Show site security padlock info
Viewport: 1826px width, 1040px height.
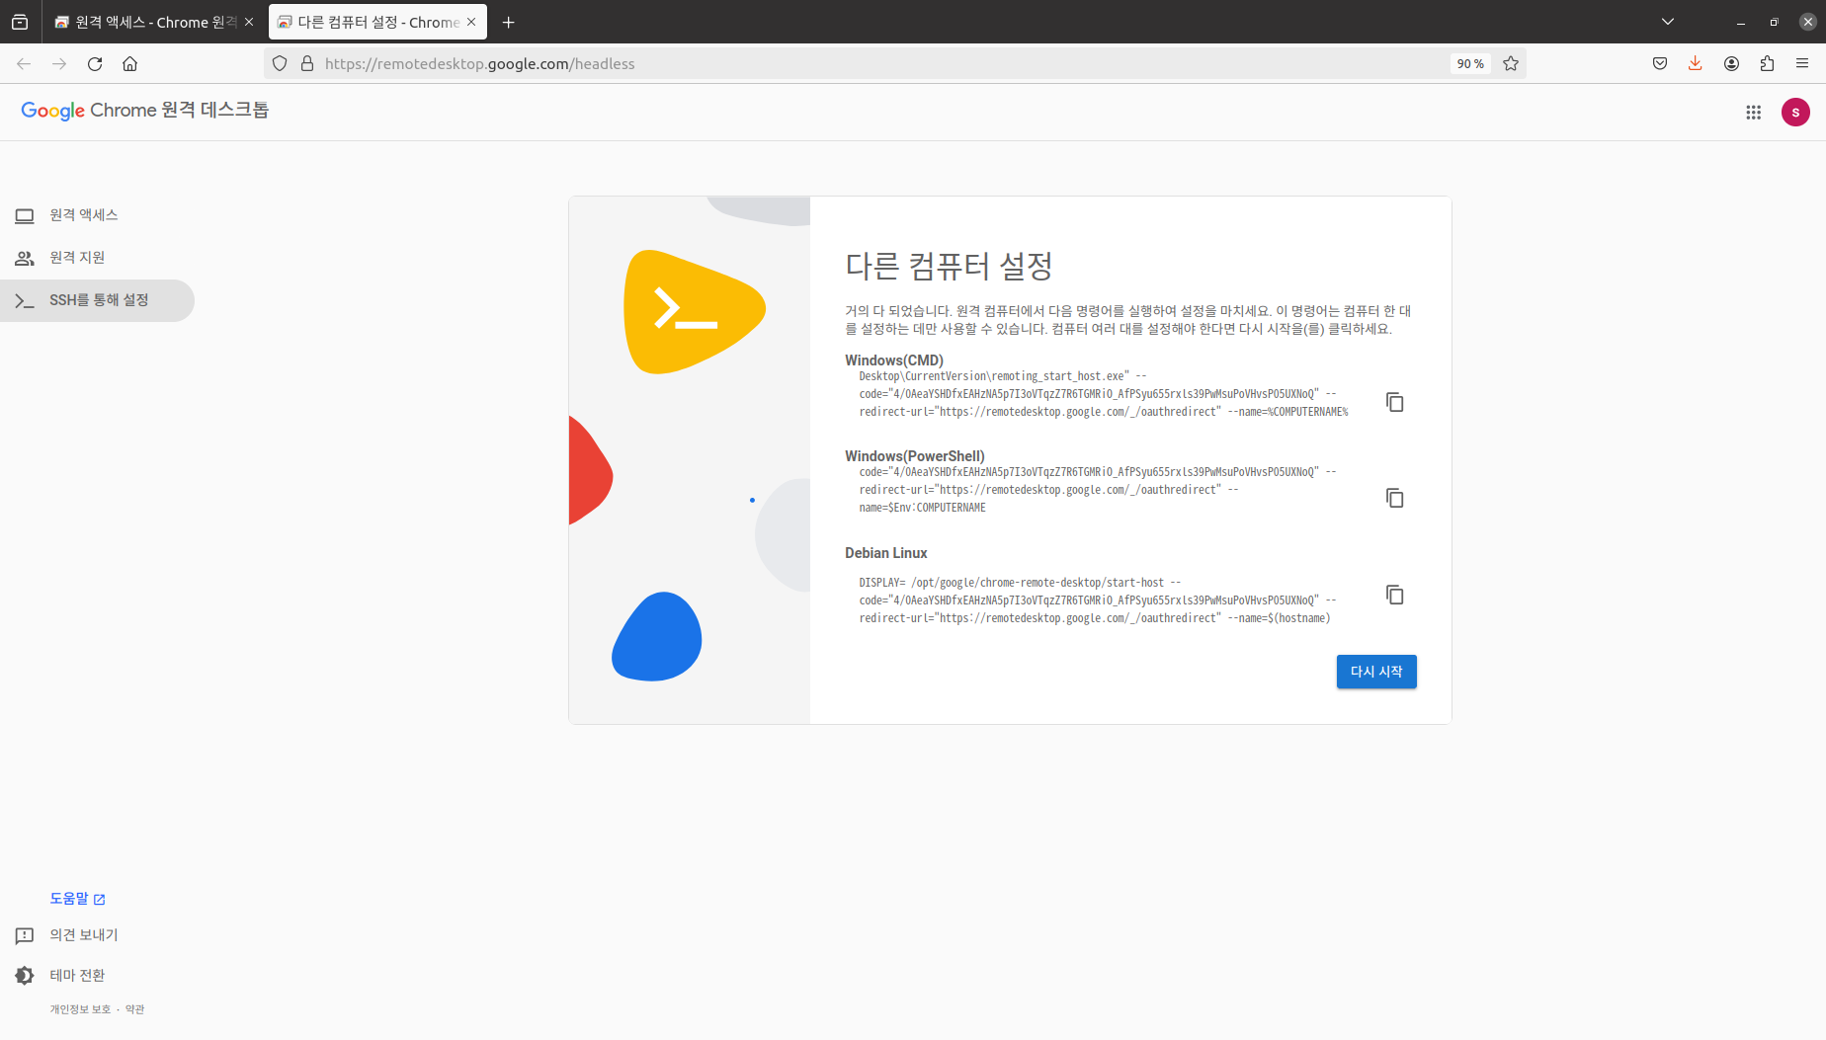pos(307,64)
